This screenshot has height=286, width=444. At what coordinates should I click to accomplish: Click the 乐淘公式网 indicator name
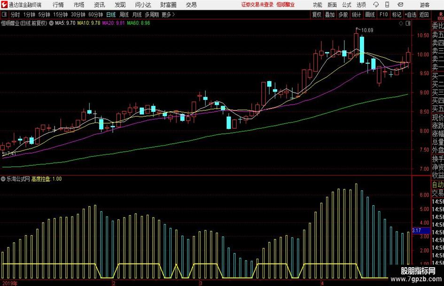tap(18, 179)
